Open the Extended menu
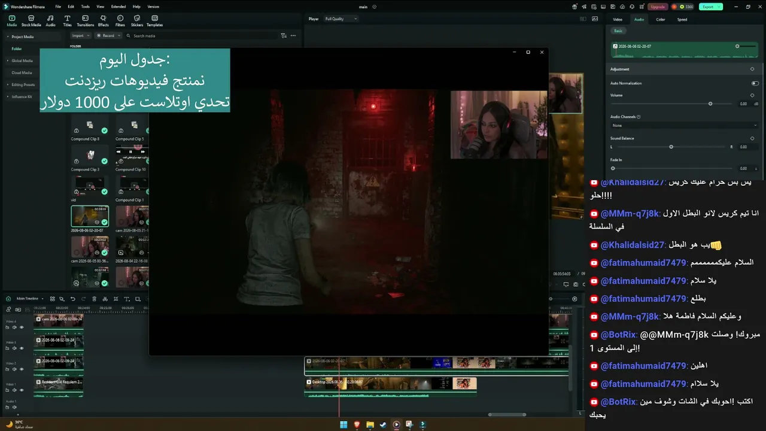 pos(118,7)
